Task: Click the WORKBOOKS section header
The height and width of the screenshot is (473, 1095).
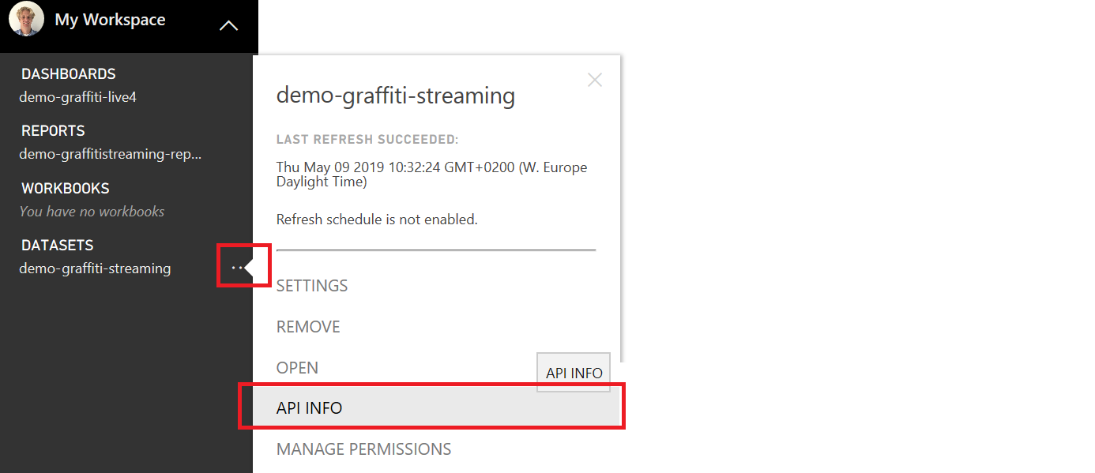Action: pos(66,189)
